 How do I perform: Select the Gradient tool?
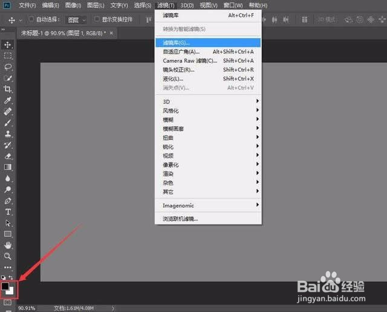click(8, 167)
